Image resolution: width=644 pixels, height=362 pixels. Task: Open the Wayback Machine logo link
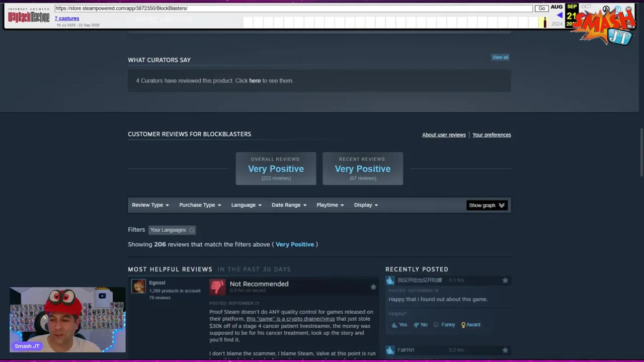point(29,16)
